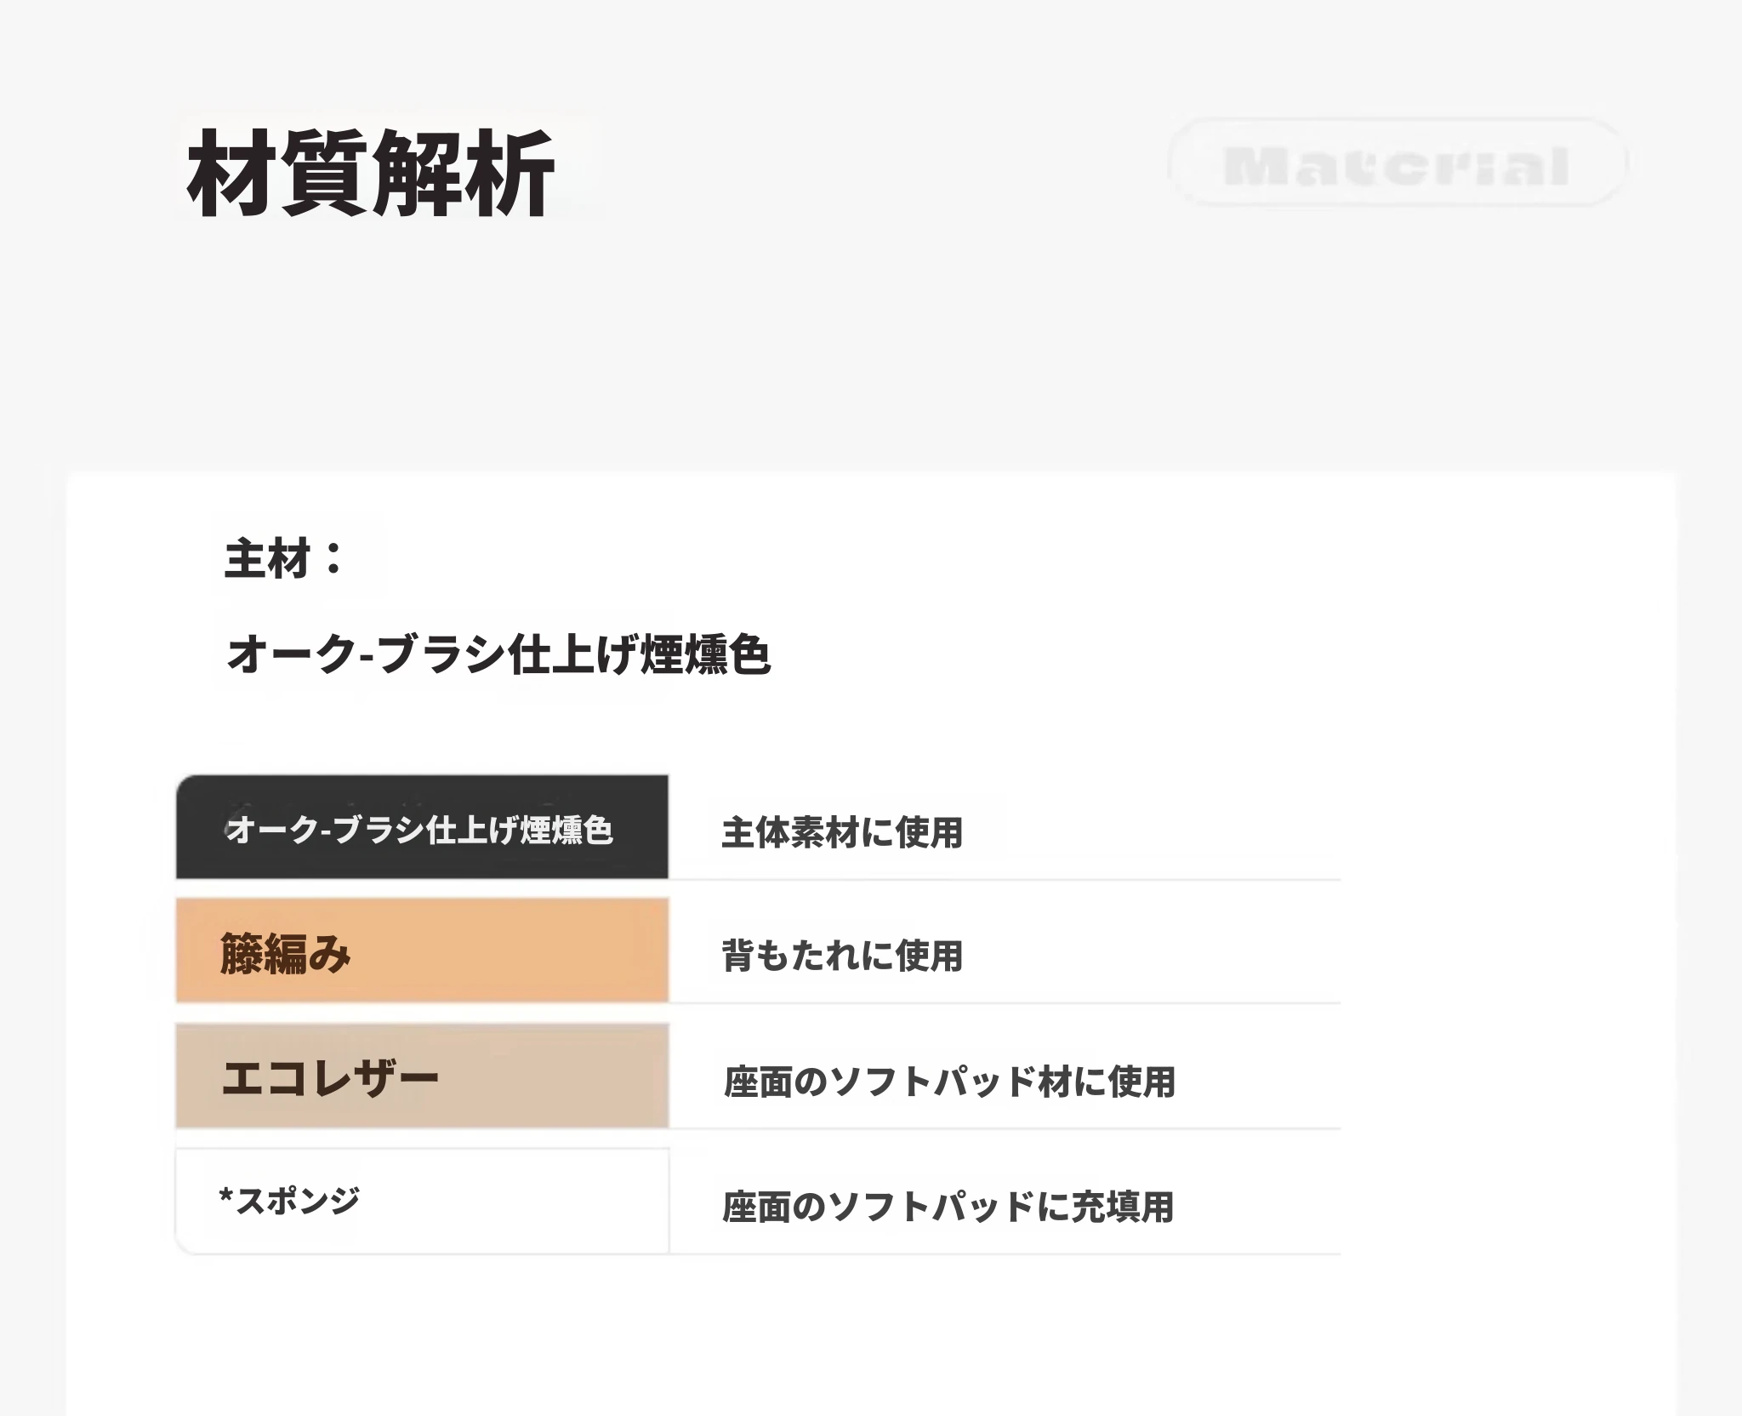
Task: Click the 籐編み label text
Action: click(x=286, y=952)
